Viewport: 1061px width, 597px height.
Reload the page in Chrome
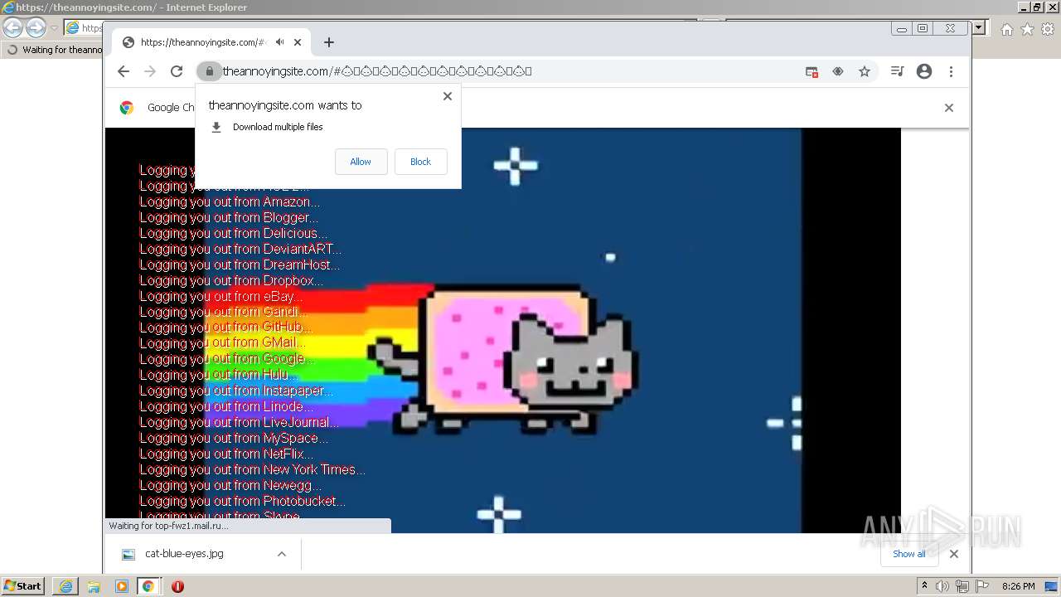(x=177, y=71)
